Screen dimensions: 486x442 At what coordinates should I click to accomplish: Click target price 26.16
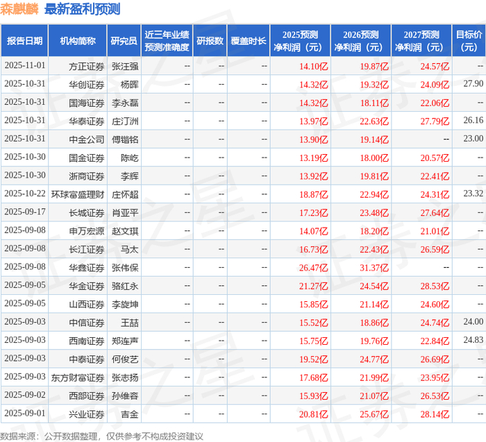click(x=474, y=120)
